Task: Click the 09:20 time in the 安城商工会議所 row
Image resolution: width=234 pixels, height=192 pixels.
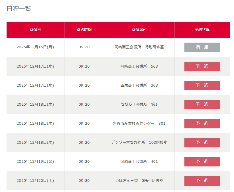Action: point(84,104)
